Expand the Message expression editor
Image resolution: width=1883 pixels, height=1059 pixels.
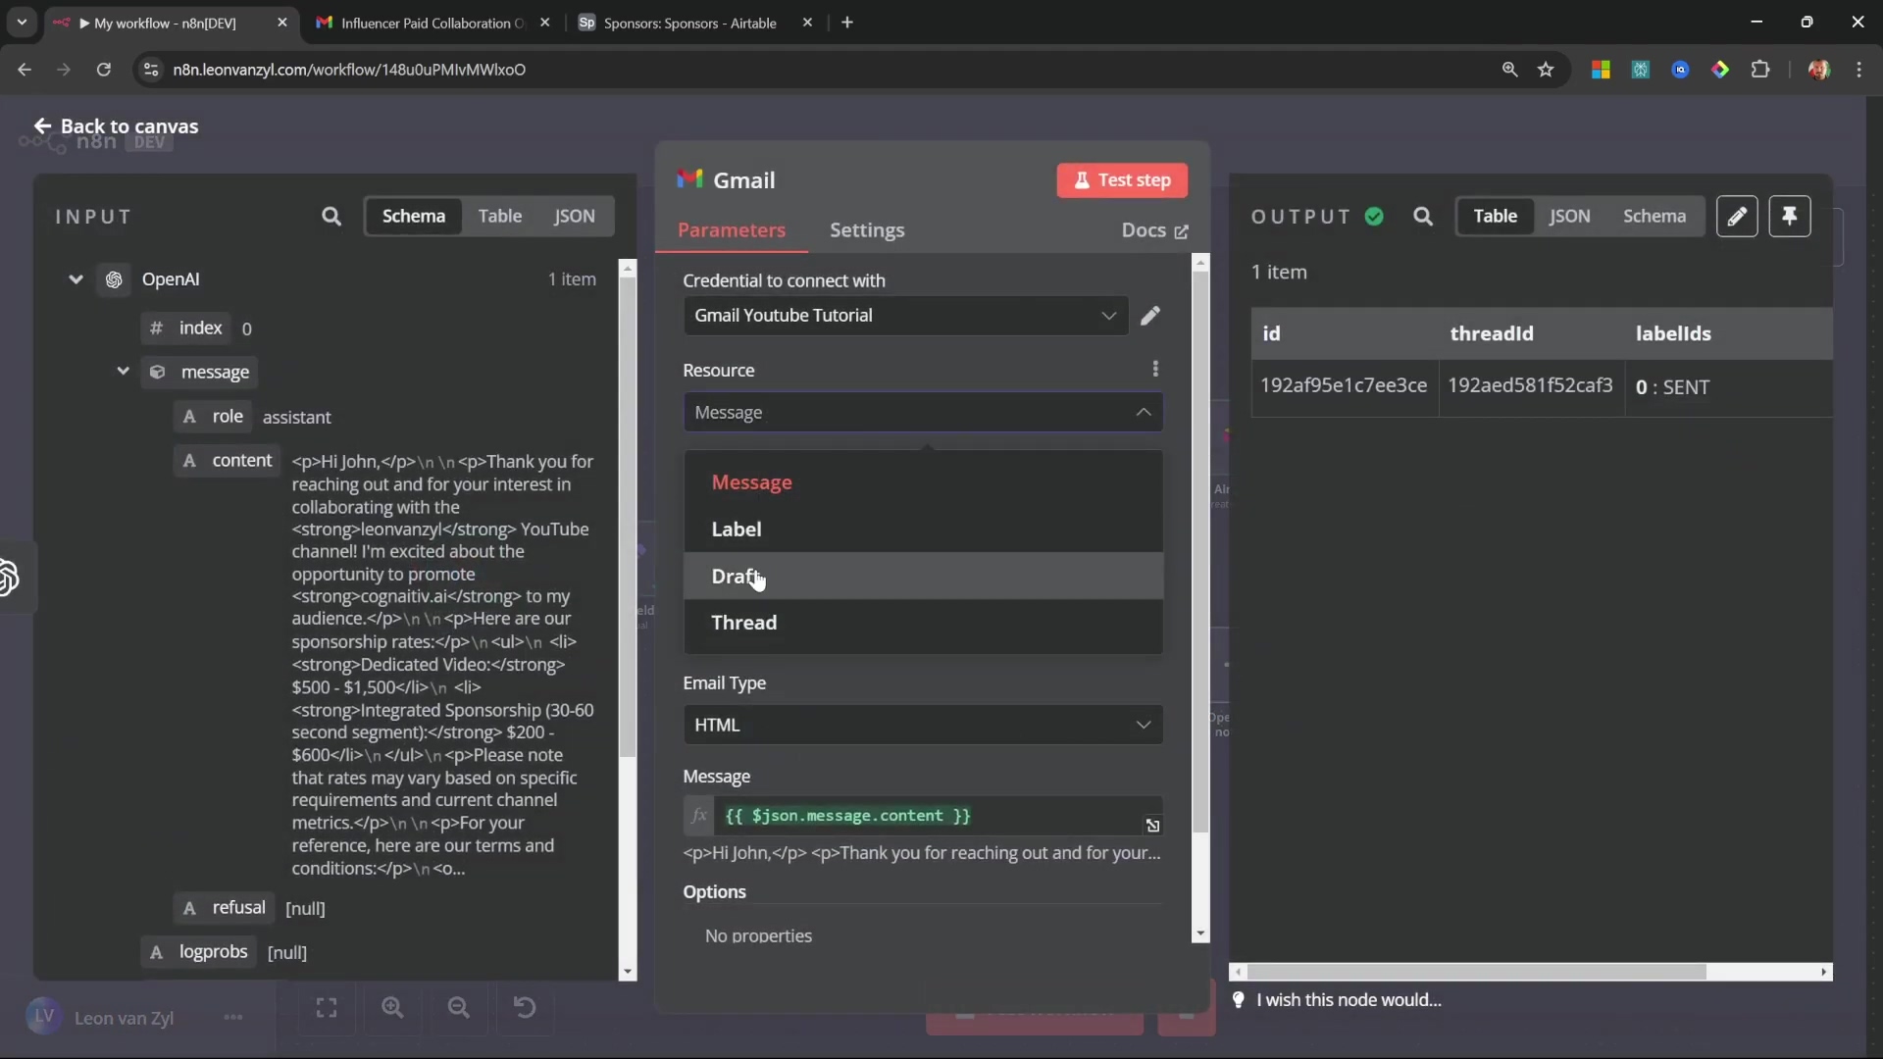(x=1152, y=826)
